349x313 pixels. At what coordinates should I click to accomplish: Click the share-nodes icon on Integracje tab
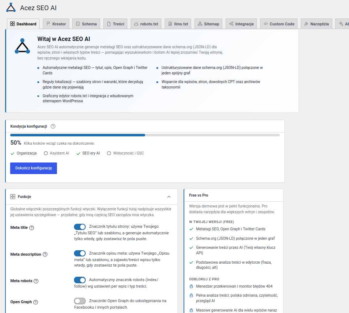pos(231,24)
